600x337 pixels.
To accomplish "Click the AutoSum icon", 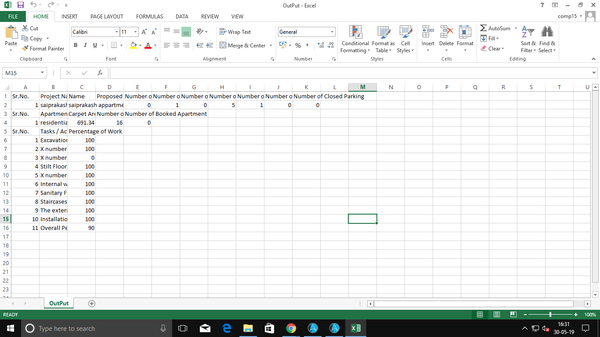I will [x=484, y=29].
